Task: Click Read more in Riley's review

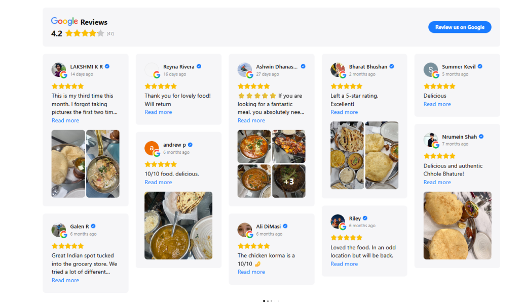Action: coord(344,264)
